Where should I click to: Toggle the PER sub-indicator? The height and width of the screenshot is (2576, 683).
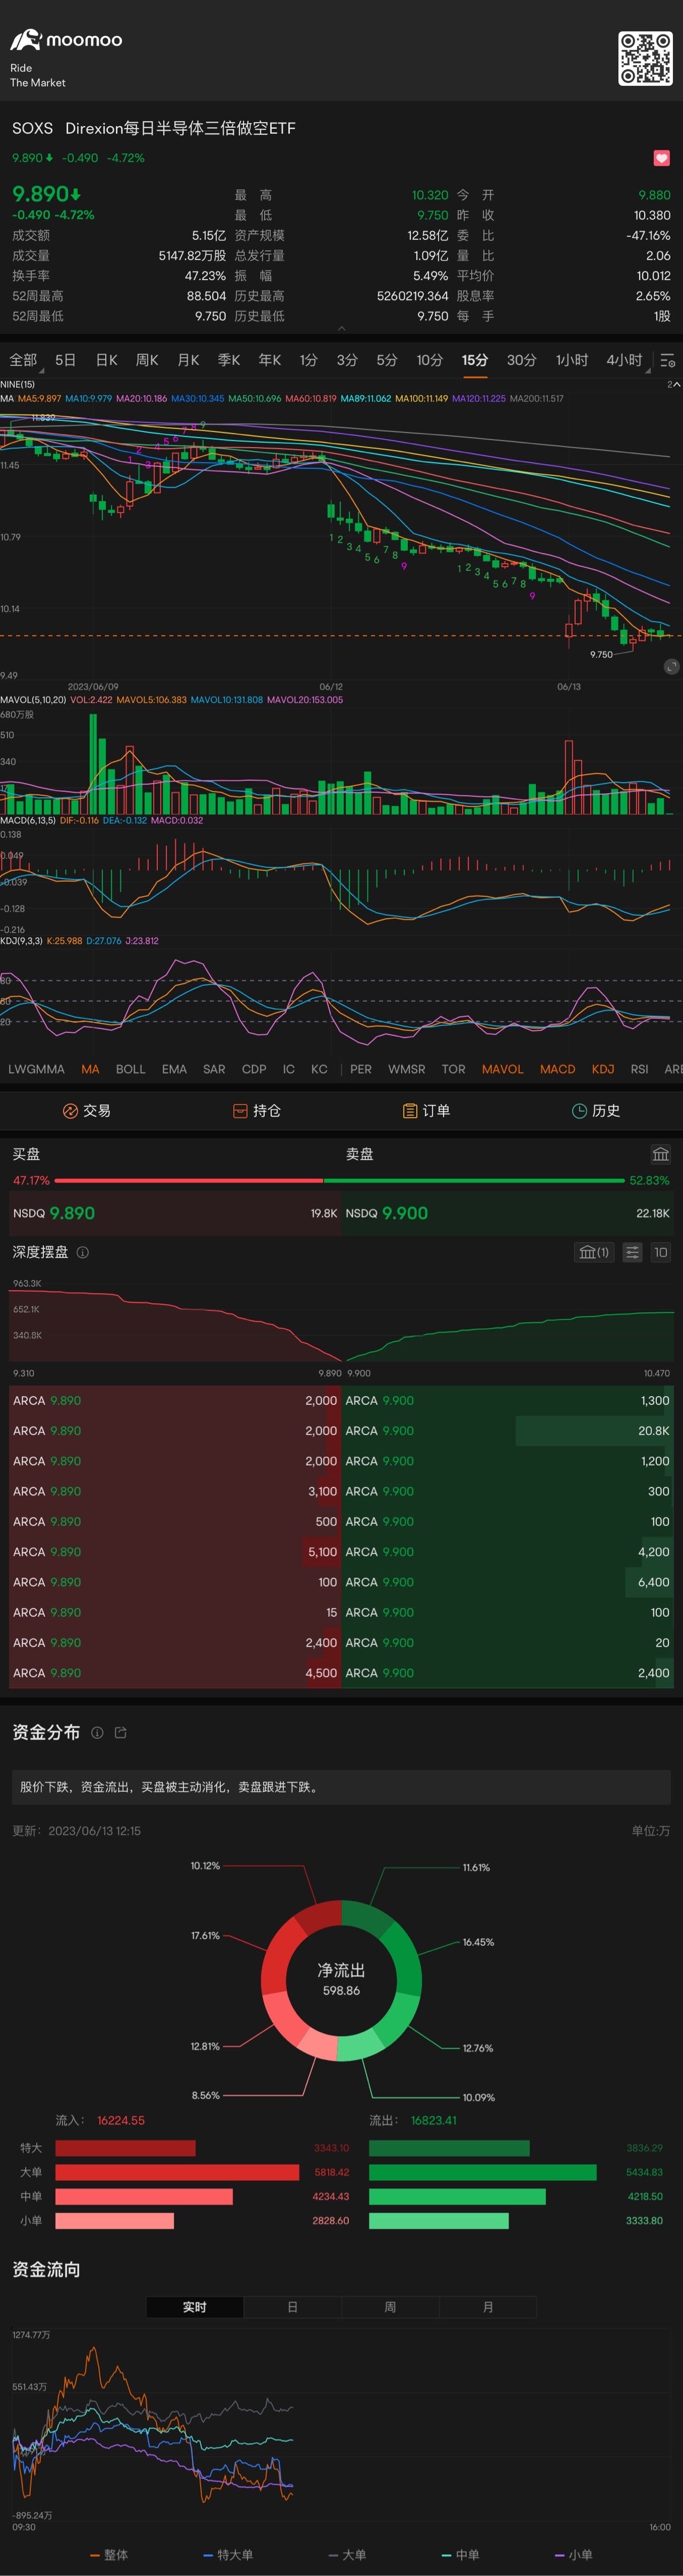[361, 1069]
